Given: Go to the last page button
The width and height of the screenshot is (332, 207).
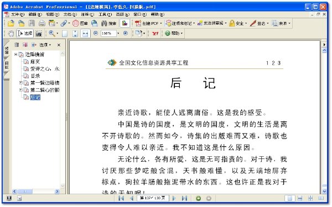Looking at the screenshot, I should 185,198.
